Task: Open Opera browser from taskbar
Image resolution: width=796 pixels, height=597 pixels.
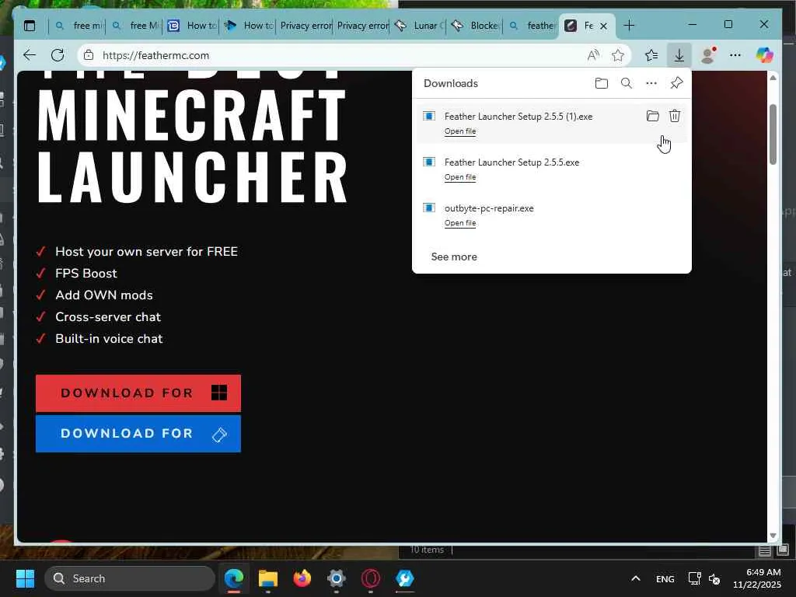Action: 371,578
